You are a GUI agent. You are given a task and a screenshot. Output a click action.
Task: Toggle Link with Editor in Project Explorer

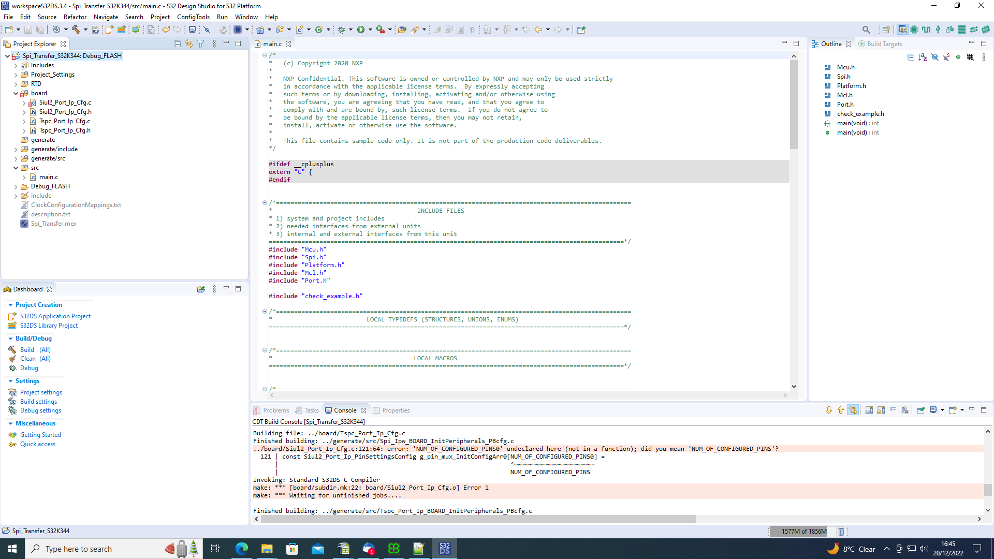point(189,44)
